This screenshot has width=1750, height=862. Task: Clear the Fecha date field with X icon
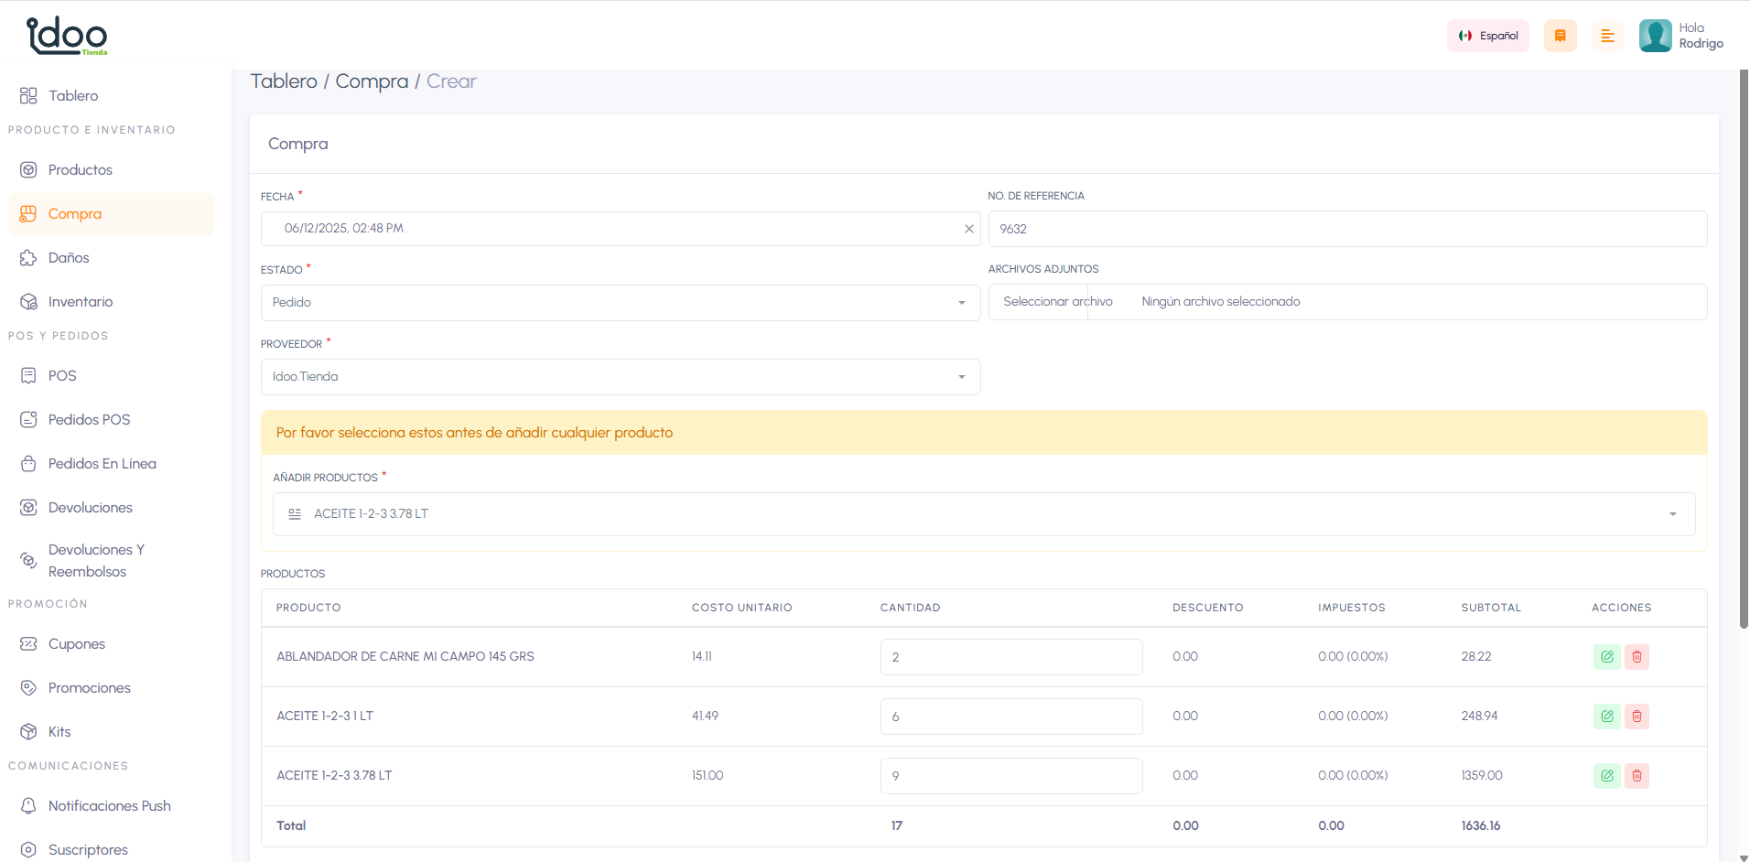[968, 229]
